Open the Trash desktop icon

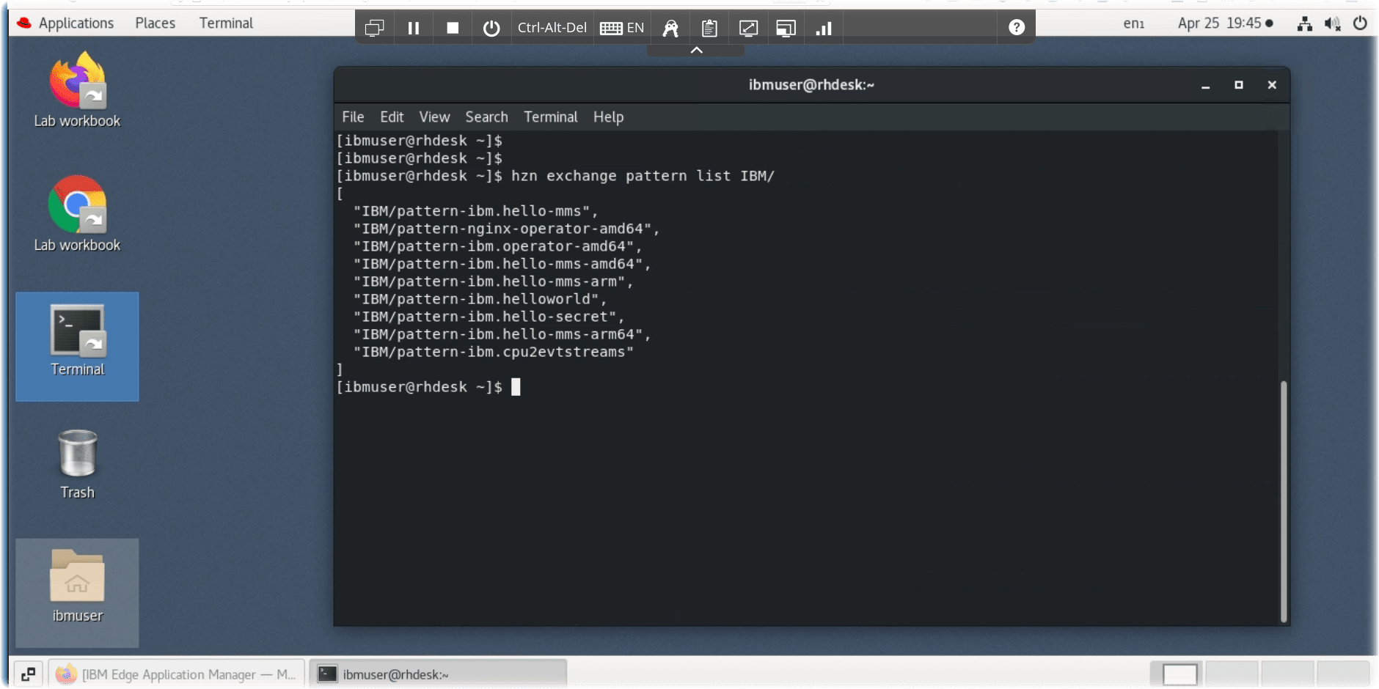coord(77,465)
